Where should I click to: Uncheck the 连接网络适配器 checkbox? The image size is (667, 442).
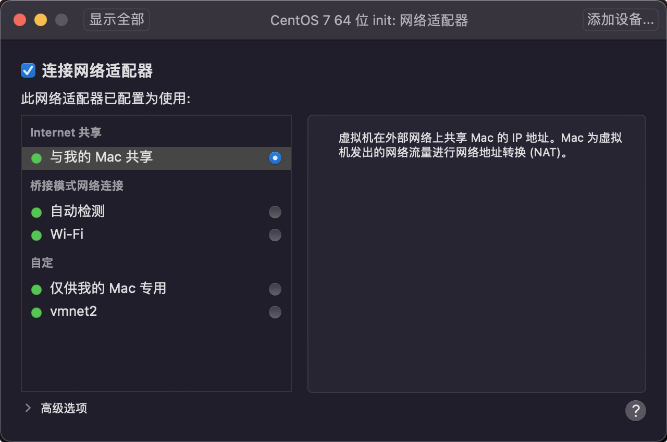tap(28, 70)
